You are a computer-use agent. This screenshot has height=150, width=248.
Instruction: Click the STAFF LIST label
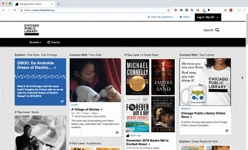click(136, 136)
